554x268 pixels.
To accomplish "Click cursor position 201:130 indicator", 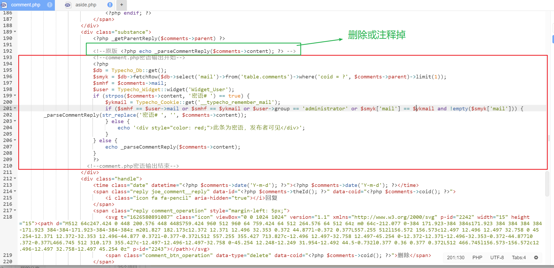I will (x=455, y=257).
